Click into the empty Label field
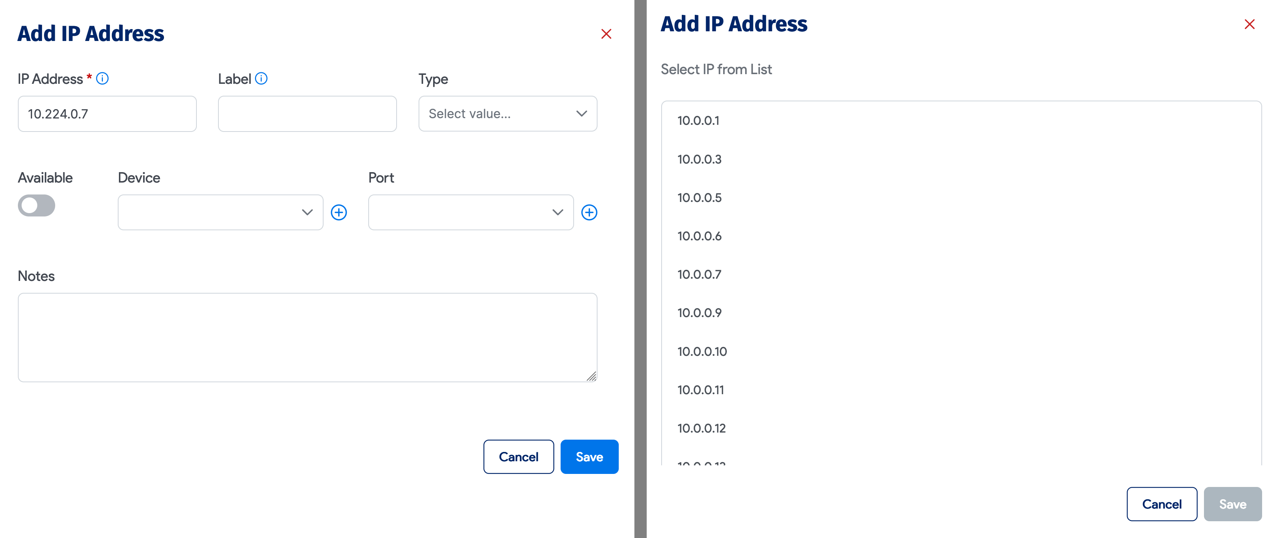The width and height of the screenshot is (1280, 538). 307,114
